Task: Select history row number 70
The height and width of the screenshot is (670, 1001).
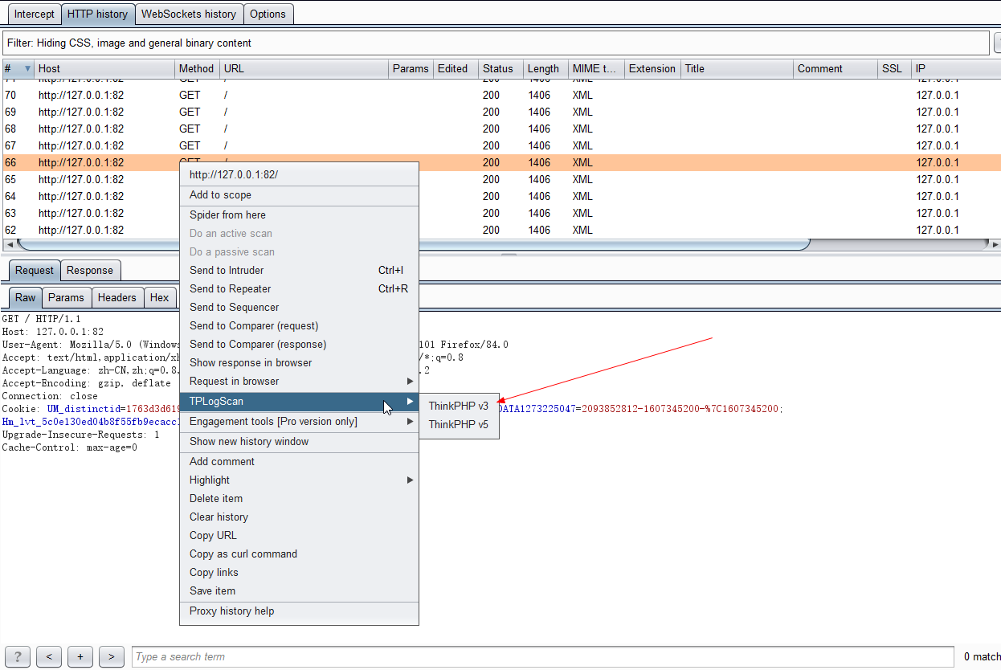Action: tap(500, 95)
